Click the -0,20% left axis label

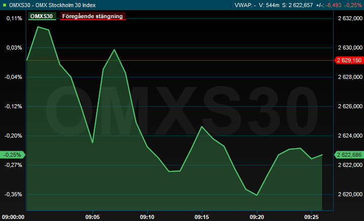(13, 136)
